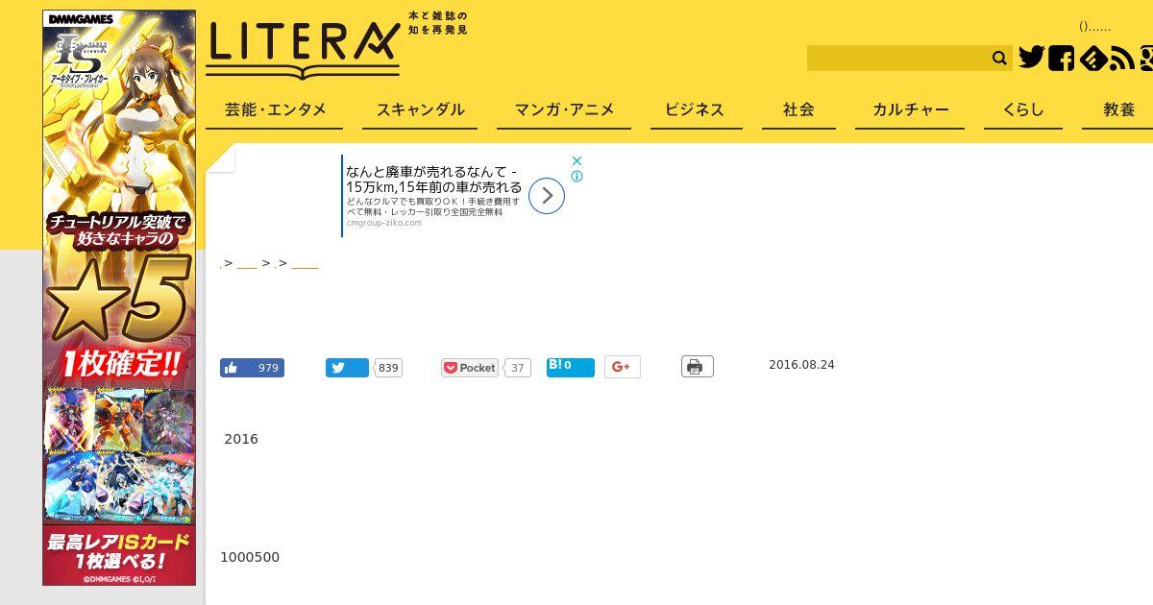1153x605 pixels.
Task: Share article via Google+ G+ button
Action: coord(623,367)
